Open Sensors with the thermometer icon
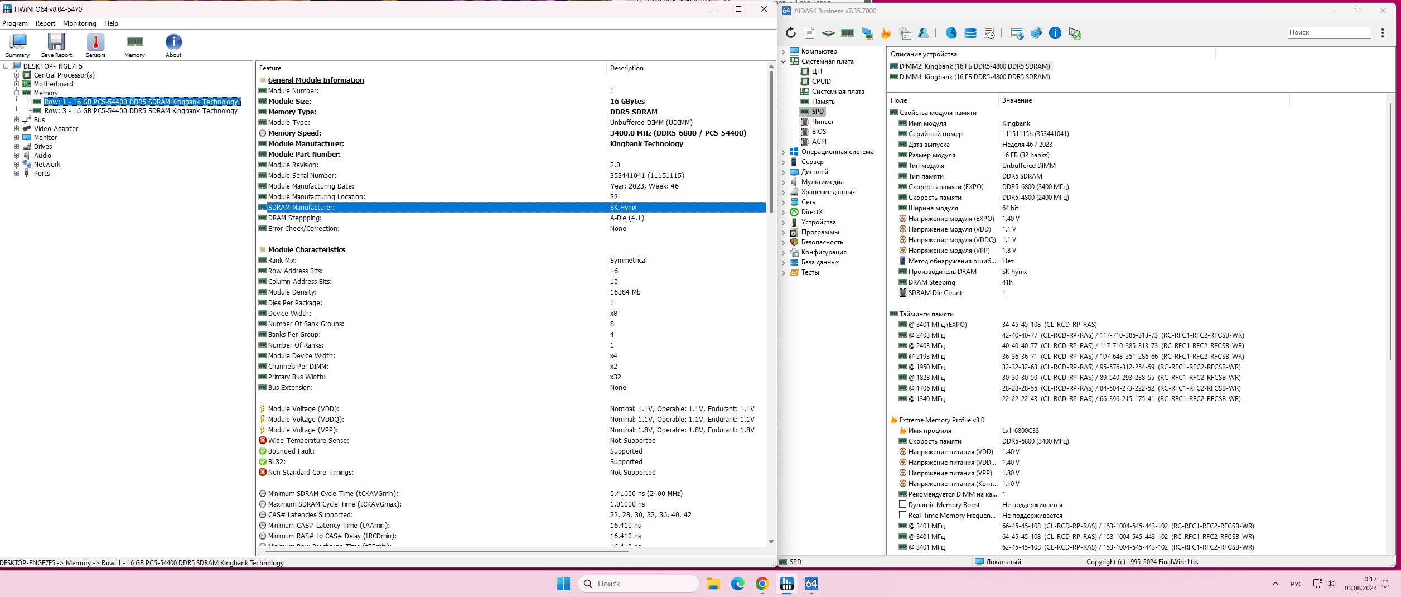 click(x=95, y=45)
